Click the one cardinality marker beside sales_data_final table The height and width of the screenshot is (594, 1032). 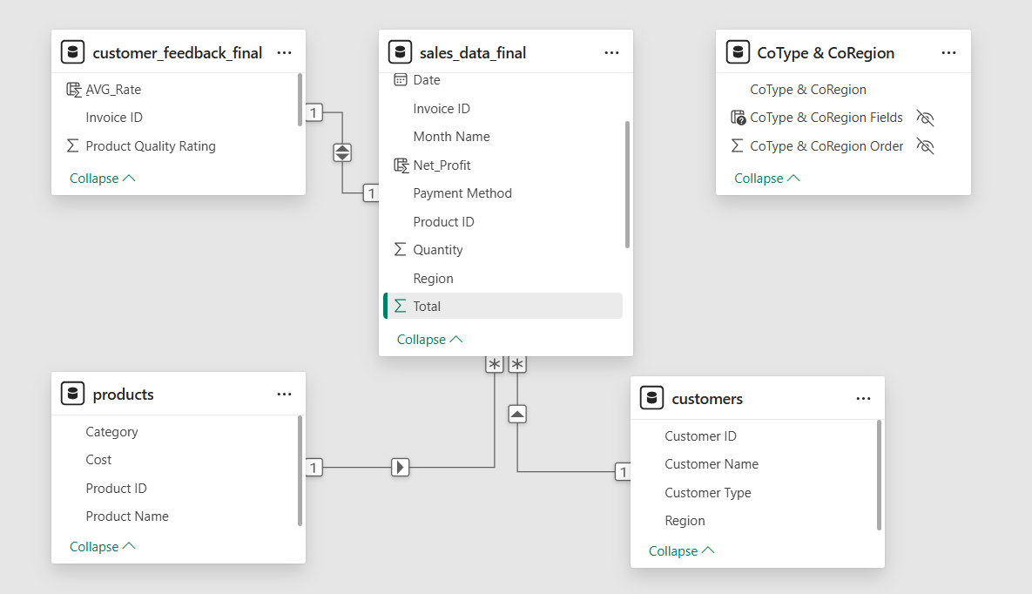(x=371, y=193)
